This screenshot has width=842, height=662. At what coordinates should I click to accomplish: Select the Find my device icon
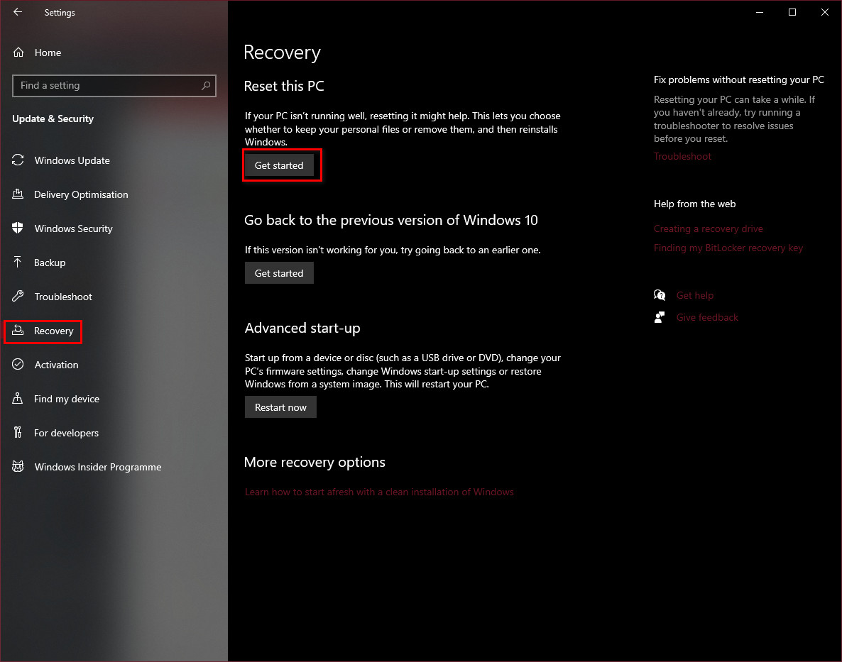tap(18, 399)
